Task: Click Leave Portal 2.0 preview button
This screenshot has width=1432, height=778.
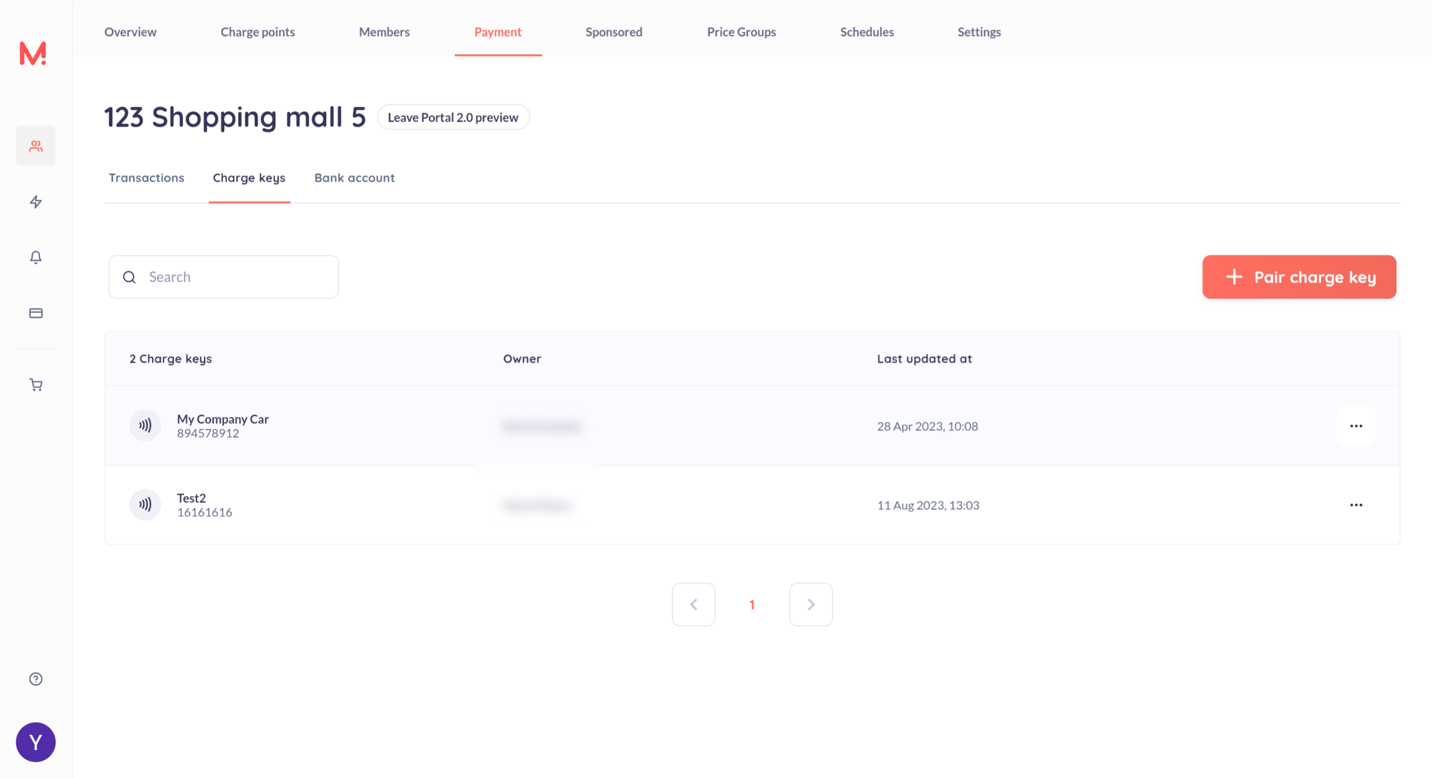Action: [x=453, y=117]
